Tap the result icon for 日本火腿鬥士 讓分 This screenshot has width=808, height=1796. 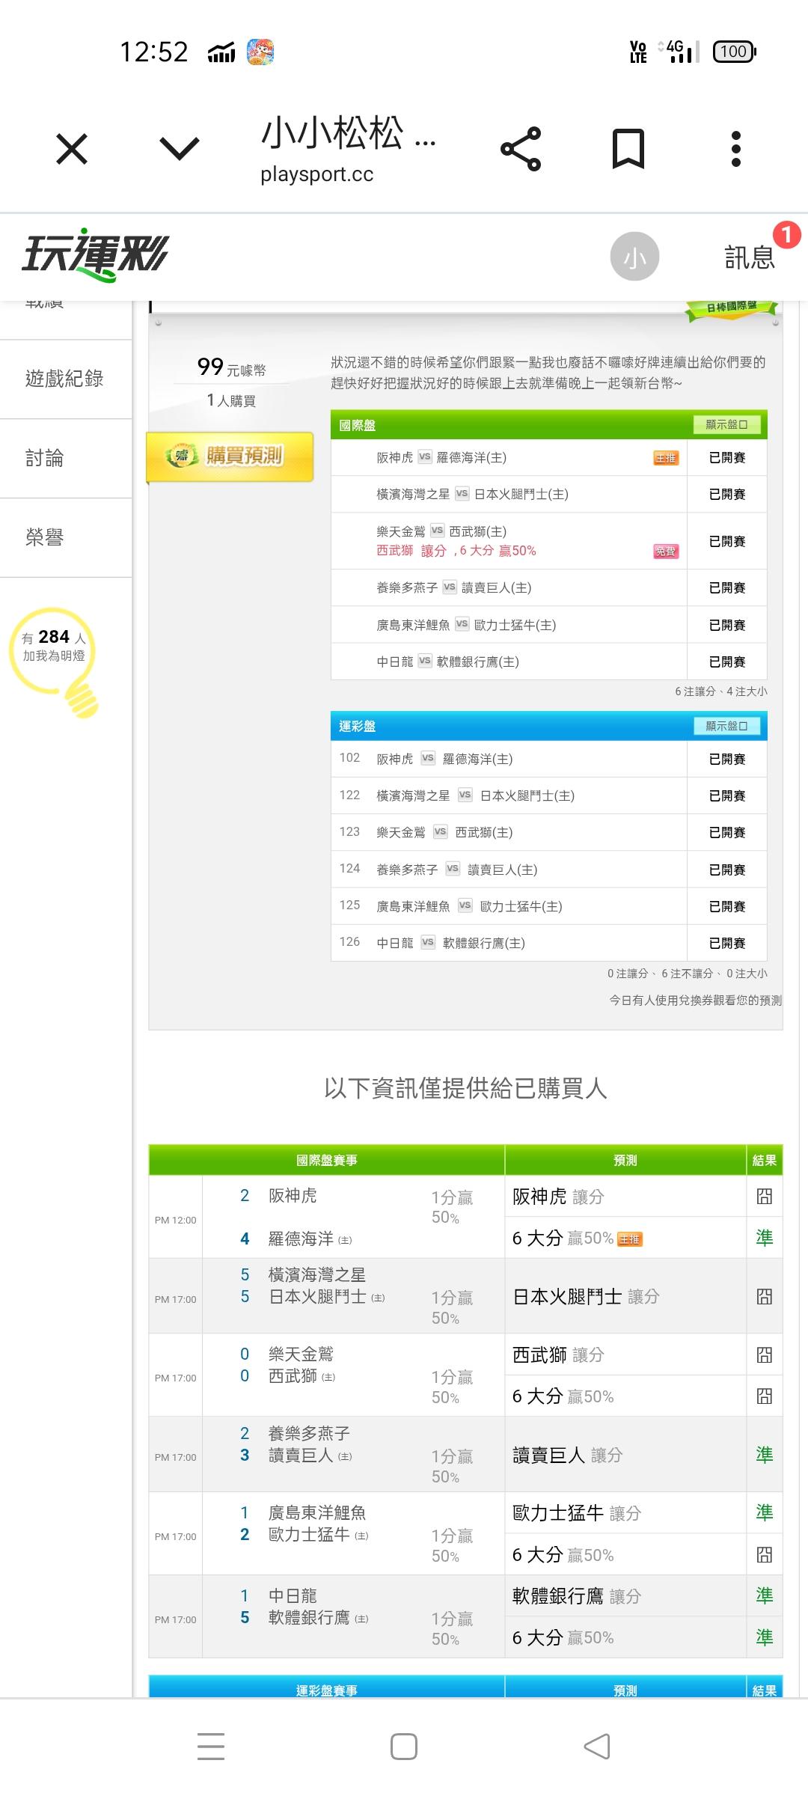coord(765,1296)
